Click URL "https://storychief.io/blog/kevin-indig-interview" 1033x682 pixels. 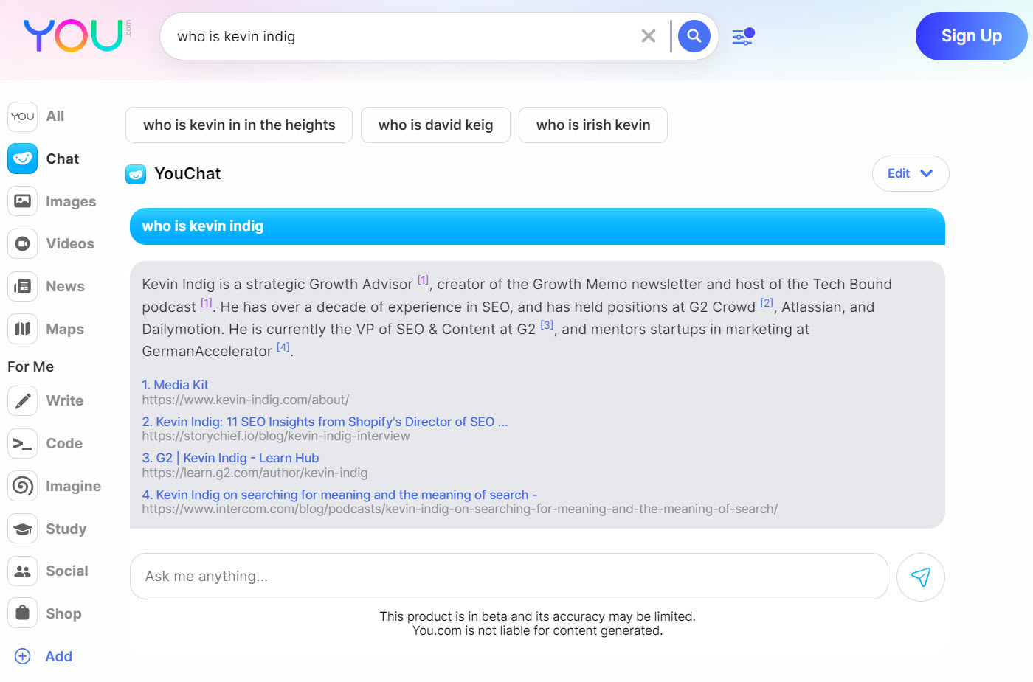click(x=276, y=436)
